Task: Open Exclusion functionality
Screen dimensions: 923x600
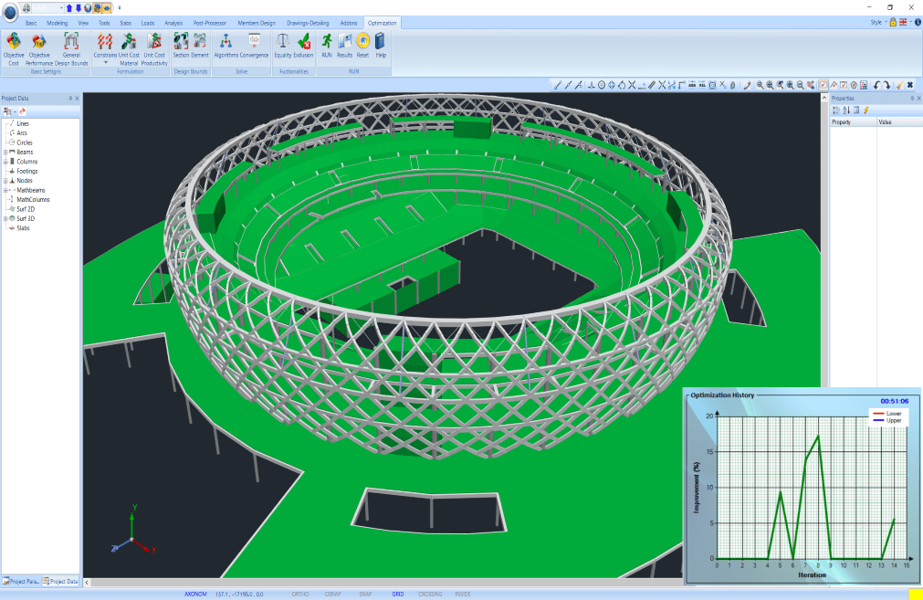Action: [304, 46]
